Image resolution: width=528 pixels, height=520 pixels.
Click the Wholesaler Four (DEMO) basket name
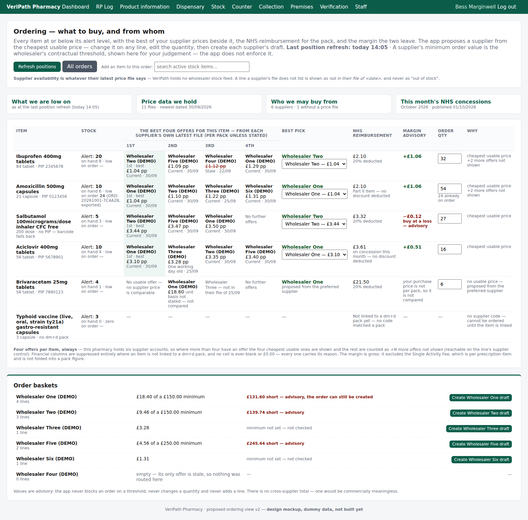tap(47, 474)
